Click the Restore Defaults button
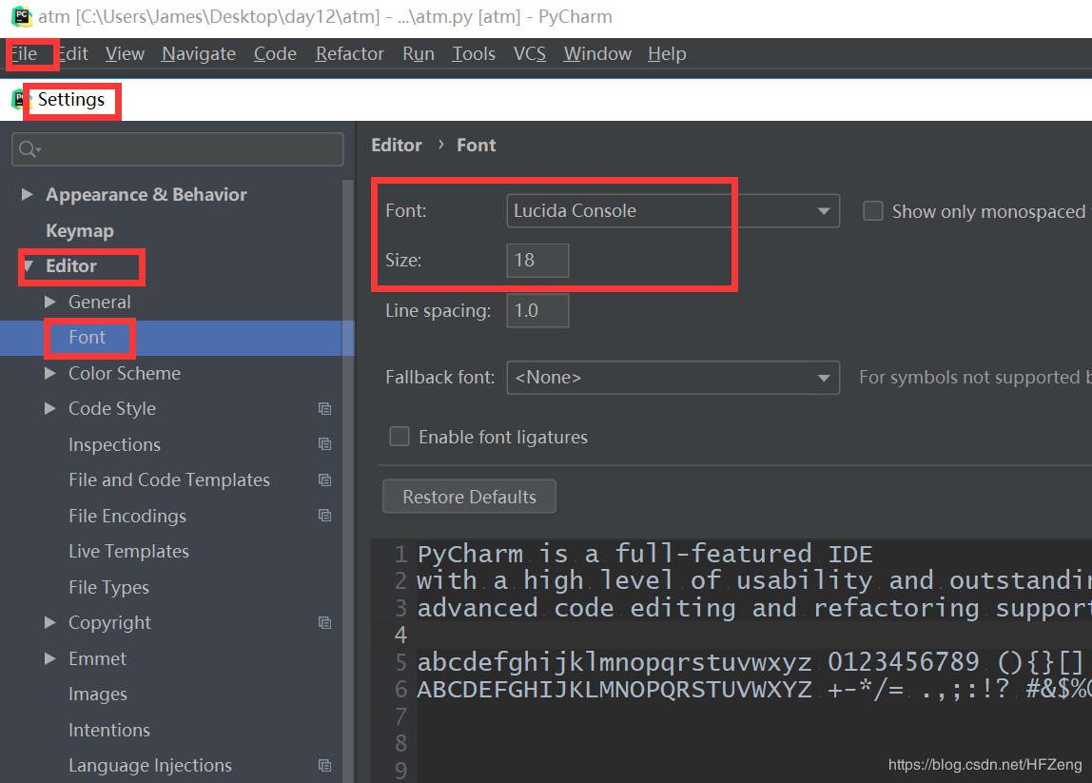The image size is (1092, 783). (469, 497)
